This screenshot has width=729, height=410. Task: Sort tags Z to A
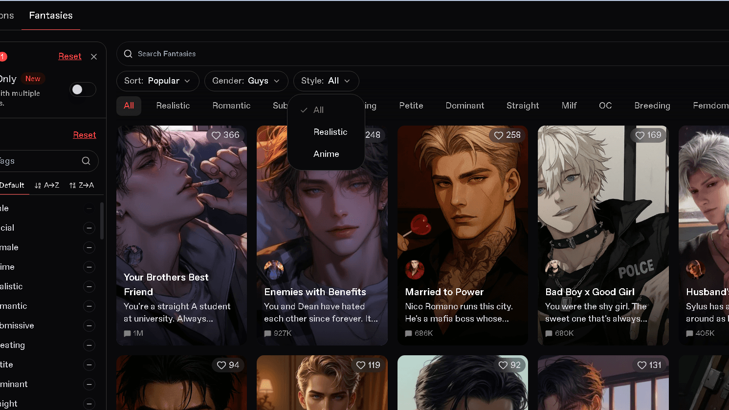pyautogui.click(x=82, y=185)
